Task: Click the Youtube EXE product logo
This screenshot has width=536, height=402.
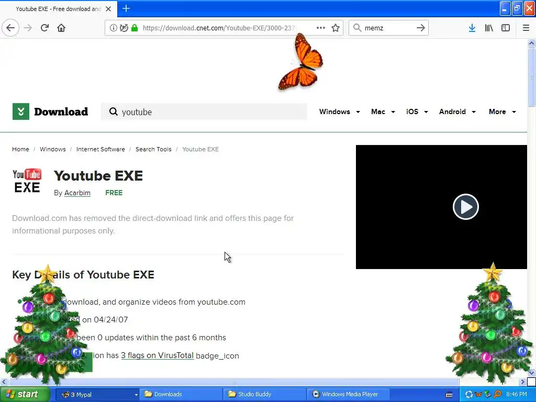Action: (27, 181)
